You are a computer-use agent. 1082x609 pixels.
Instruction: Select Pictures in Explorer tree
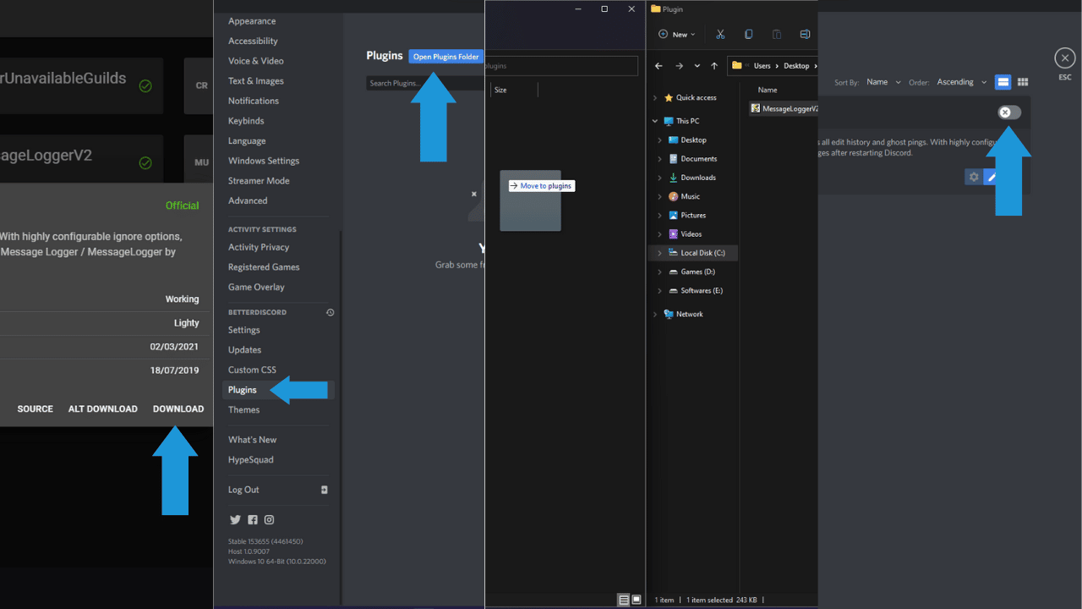coord(694,215)
